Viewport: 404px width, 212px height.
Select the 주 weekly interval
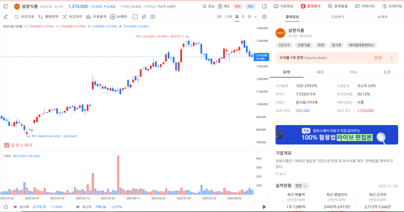click(243, 17)
